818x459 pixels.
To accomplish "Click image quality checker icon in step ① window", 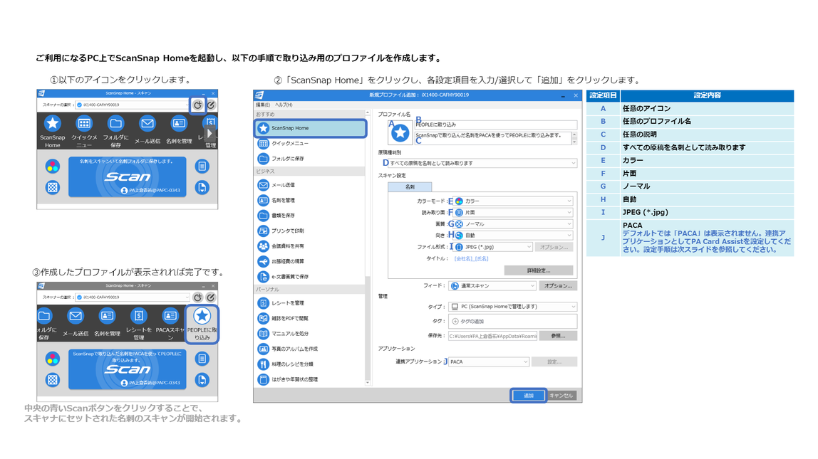I will click(x=53, y=188).
